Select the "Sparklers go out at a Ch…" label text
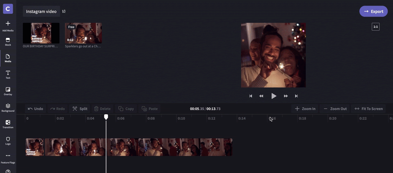Viewport: 393px width, 173px height. 83,46
